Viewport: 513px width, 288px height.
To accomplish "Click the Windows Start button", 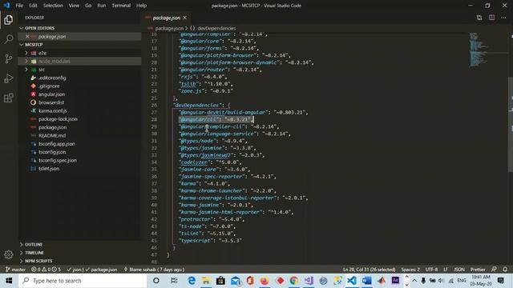I will pyautogui.click(x=9, y=281).
